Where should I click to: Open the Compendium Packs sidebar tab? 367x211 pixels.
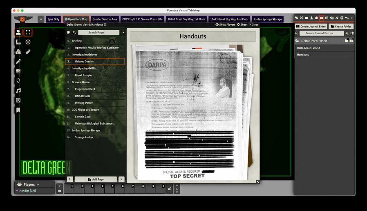(x=342, y=18)
